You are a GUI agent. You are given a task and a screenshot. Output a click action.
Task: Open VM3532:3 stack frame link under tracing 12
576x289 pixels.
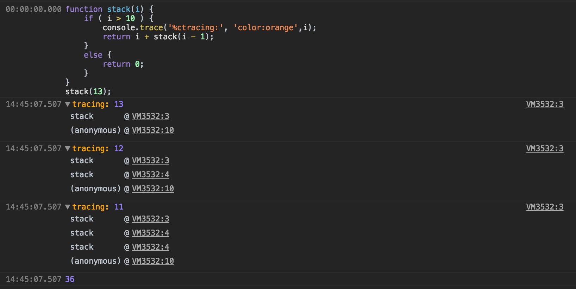[150, 161]
